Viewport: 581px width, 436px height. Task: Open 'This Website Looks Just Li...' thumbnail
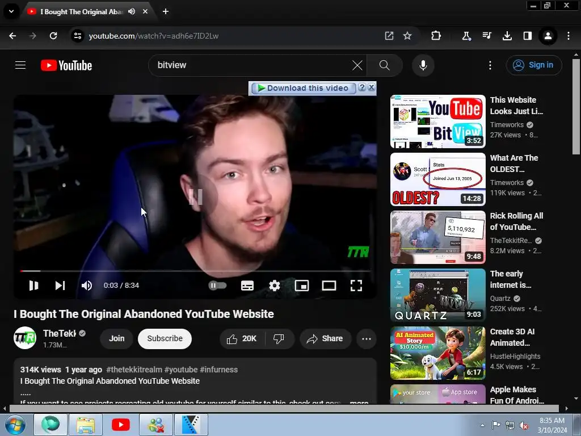coord(437,121)
